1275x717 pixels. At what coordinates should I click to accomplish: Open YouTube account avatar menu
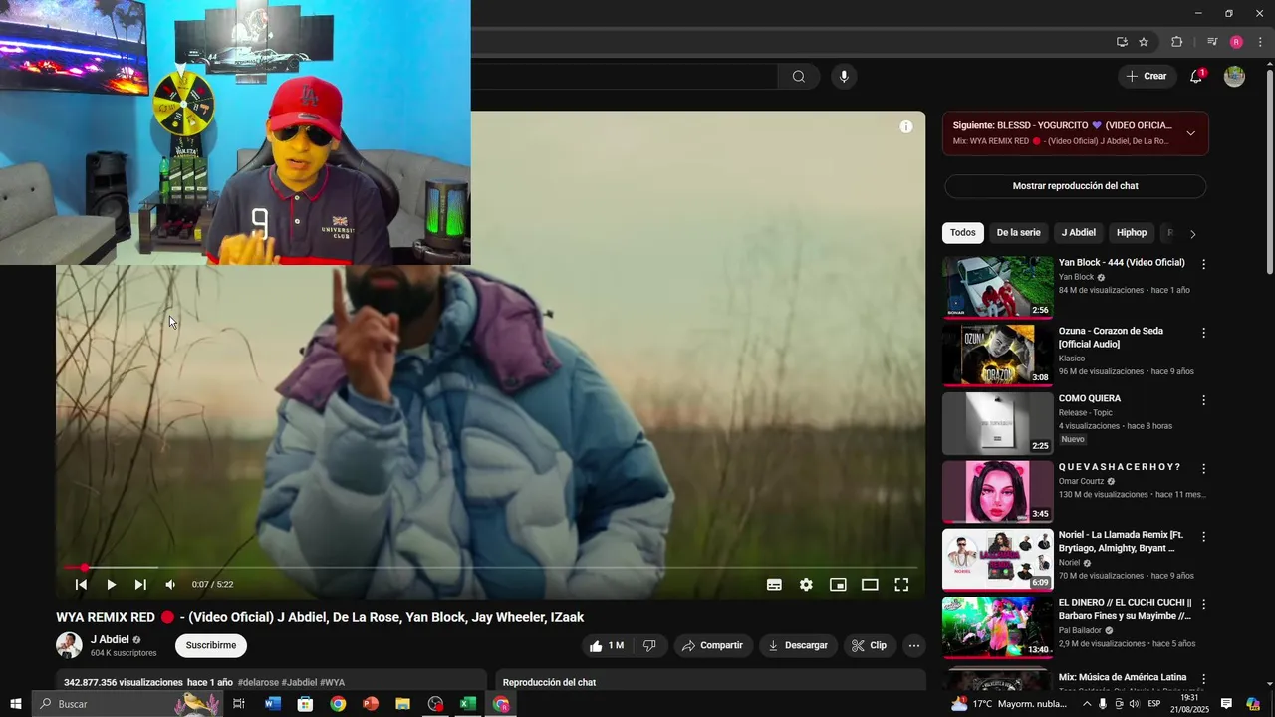(x=1234, y=77)
